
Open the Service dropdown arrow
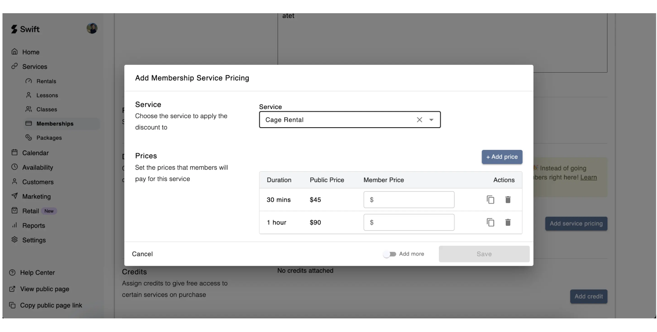pos(431,120)
